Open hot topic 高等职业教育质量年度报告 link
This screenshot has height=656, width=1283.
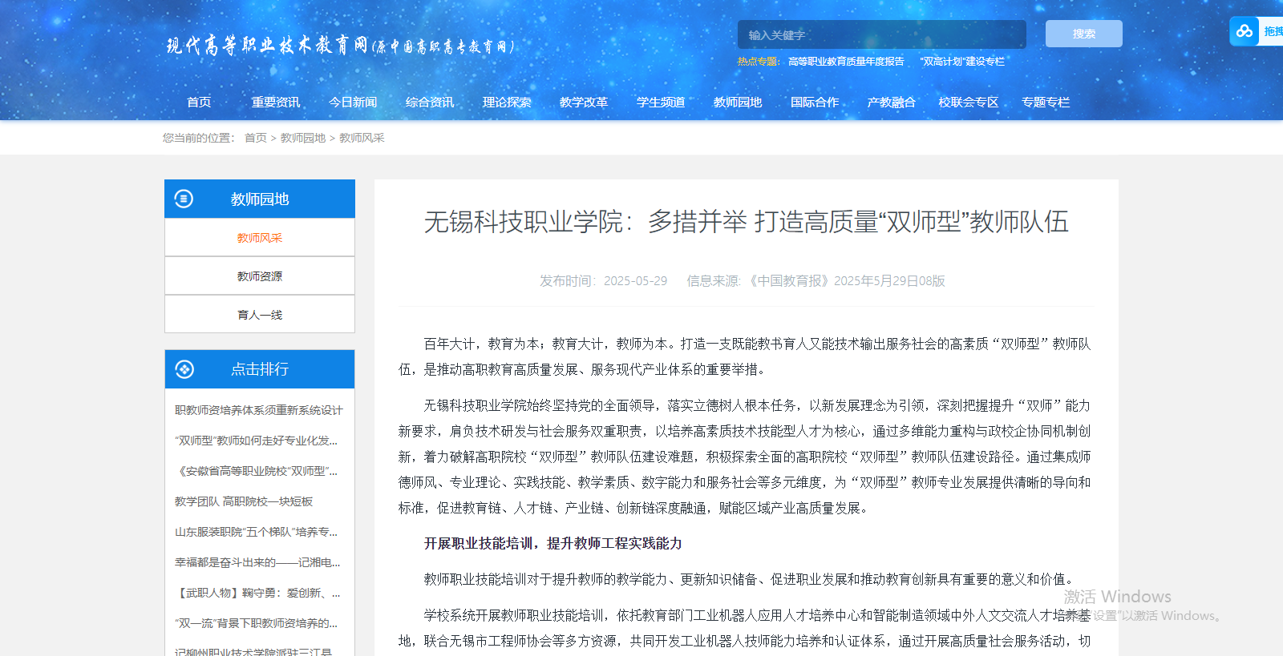point(846,62)
